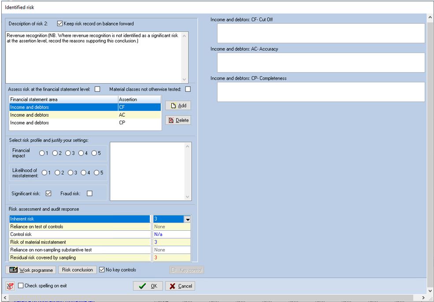Screen dimensions: 434x302
Task: Select Financial impact rating 2
Action: point(55,153)
